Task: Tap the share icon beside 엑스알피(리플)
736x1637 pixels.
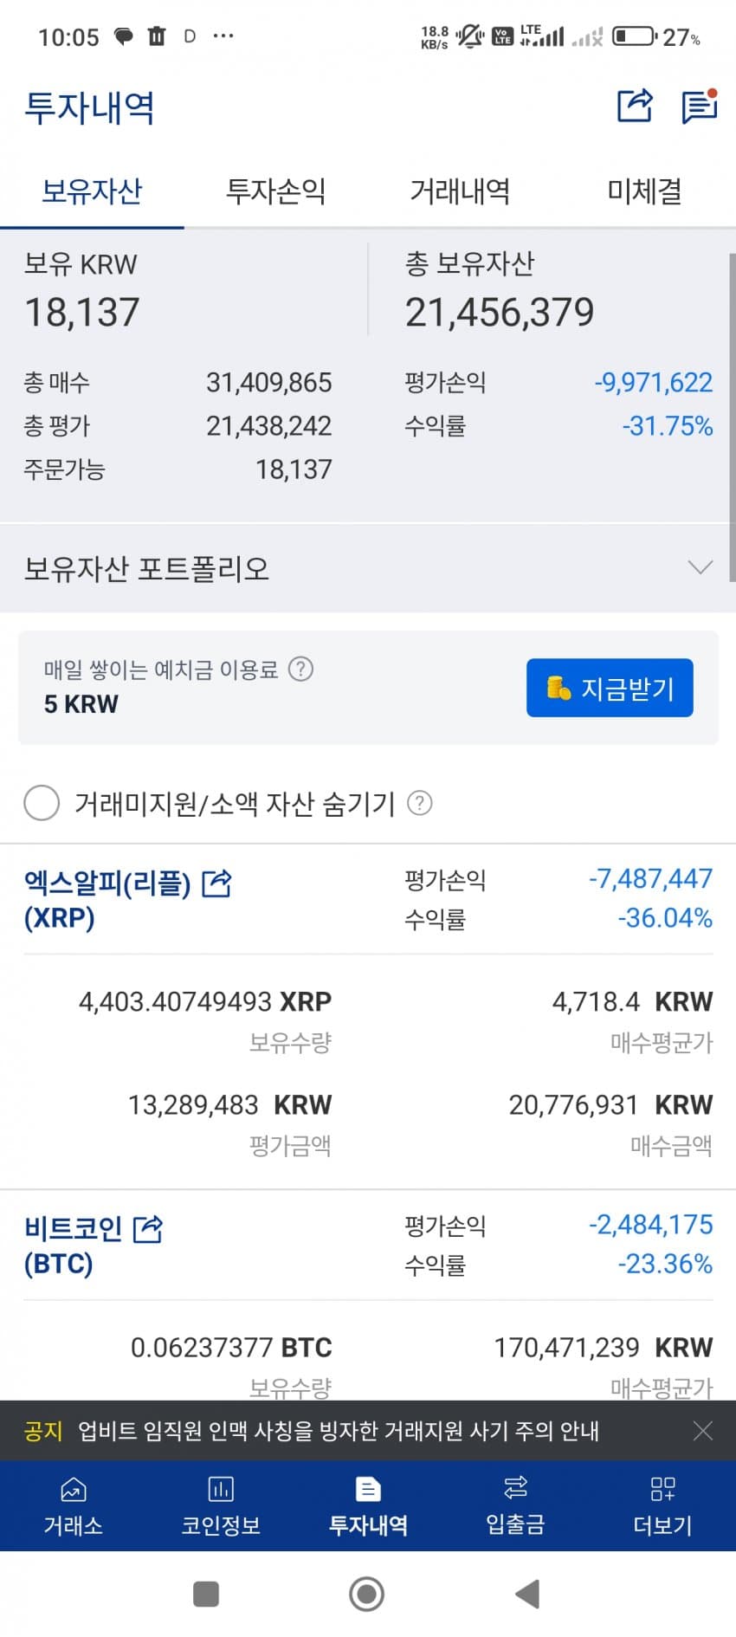Action: point(216,883)
